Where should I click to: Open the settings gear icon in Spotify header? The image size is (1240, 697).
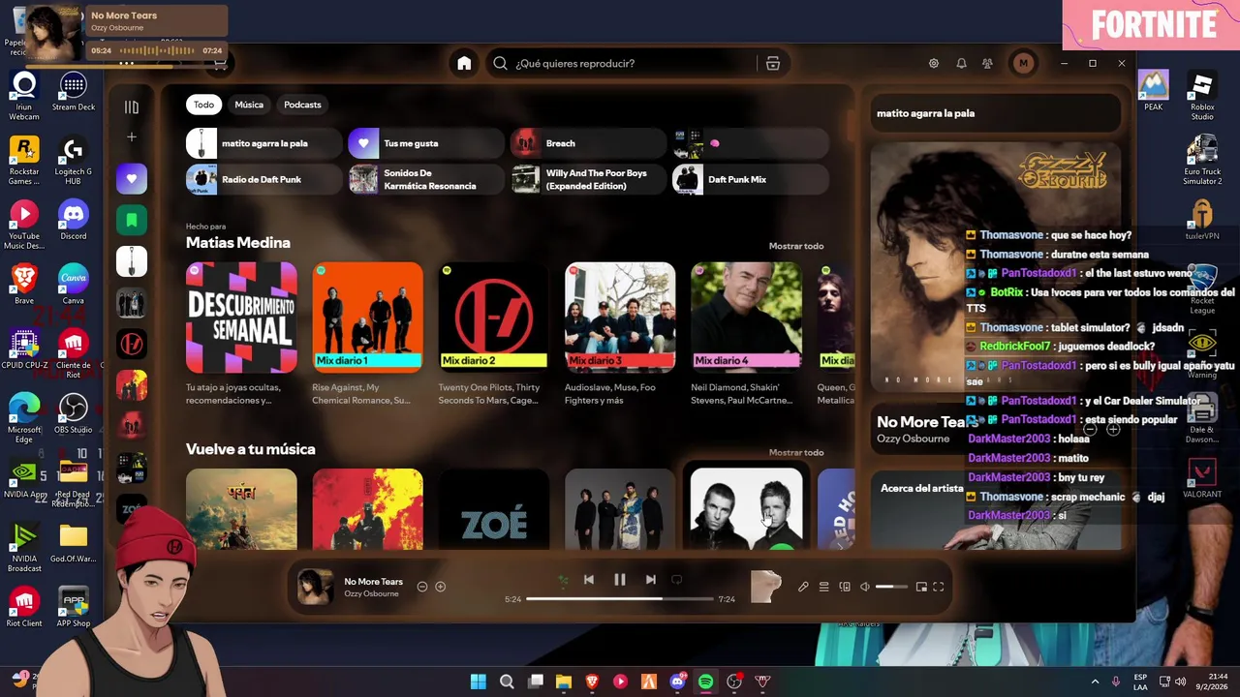934,63
